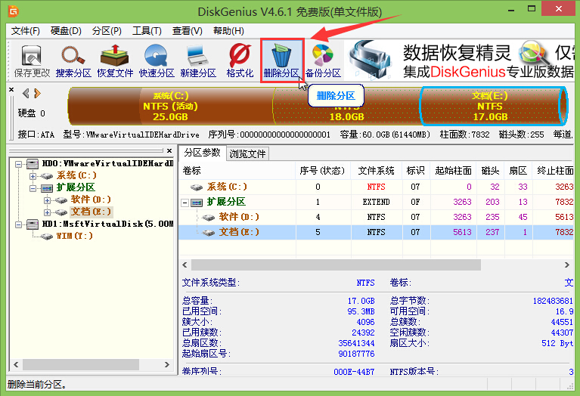Click the left tree panel horizontal scrollbar thumb
The height and width of the screenshot is (396, 580).
[x=81, y=364]
